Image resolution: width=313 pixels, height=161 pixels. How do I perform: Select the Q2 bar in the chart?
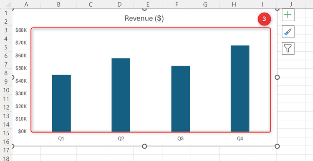pos(121,95)
